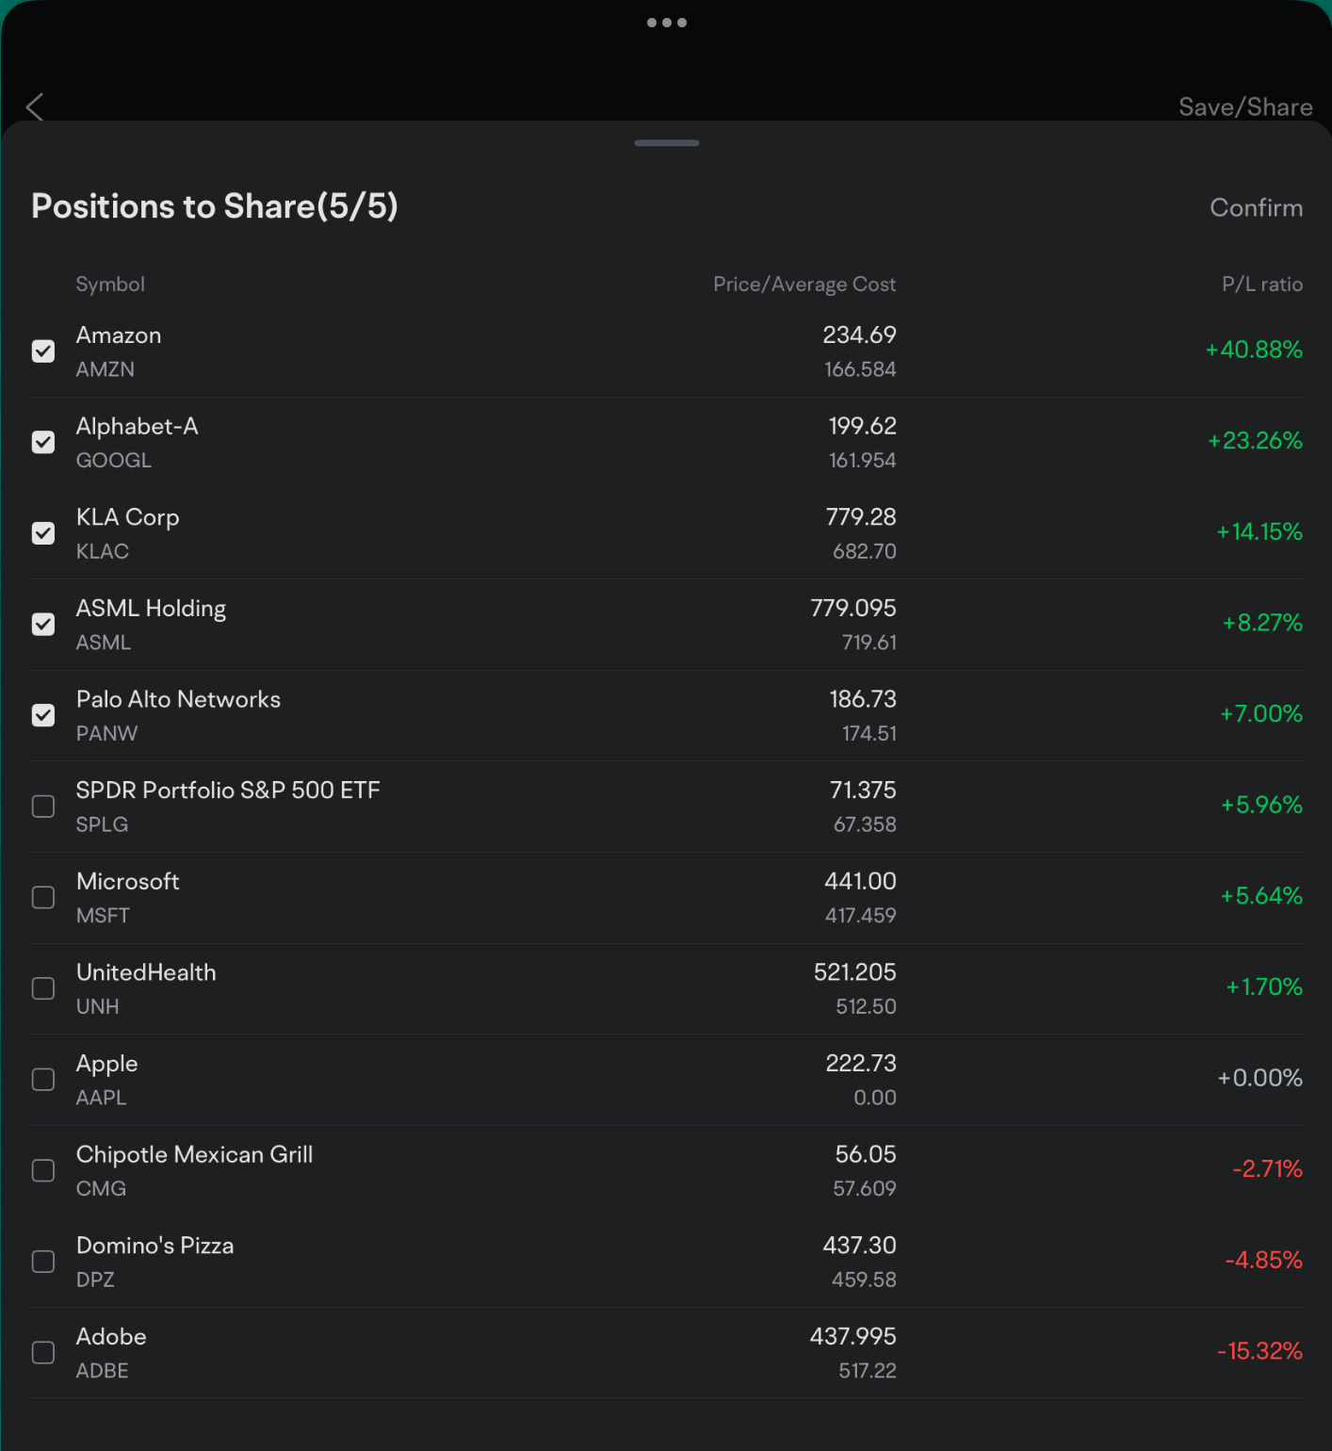Uncheck the KLA Corp checkbox
Viewport: 1332px width, 1451px height.
[x=43, y=533]
